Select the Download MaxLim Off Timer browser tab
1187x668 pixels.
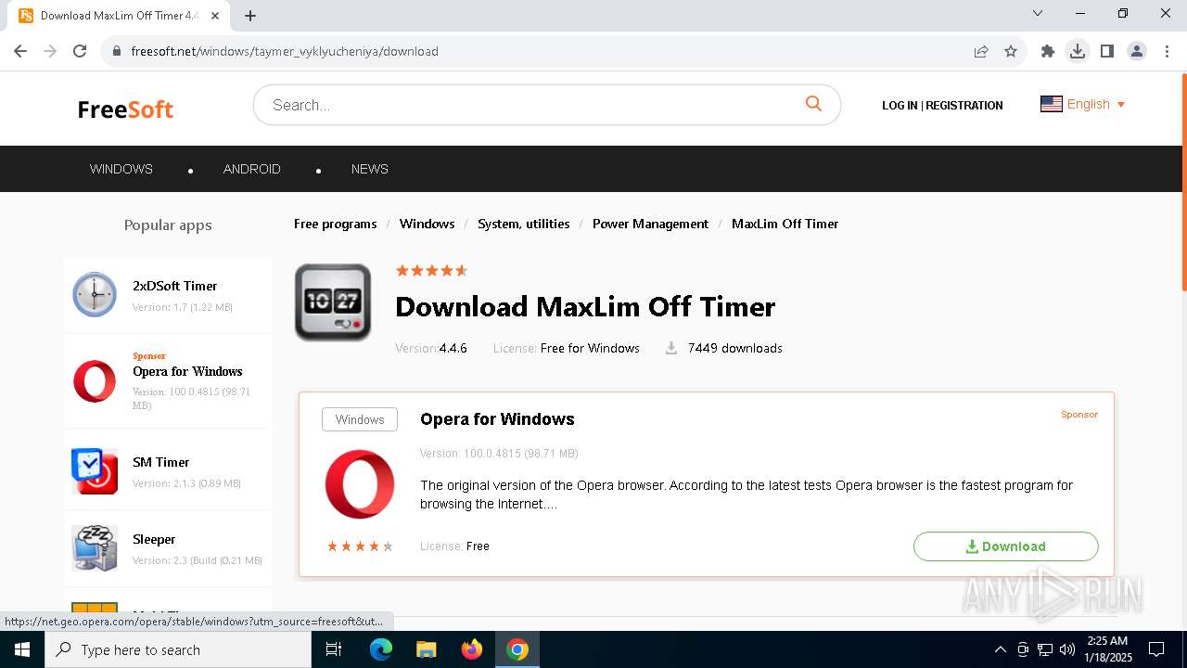[x=117, y=16]
